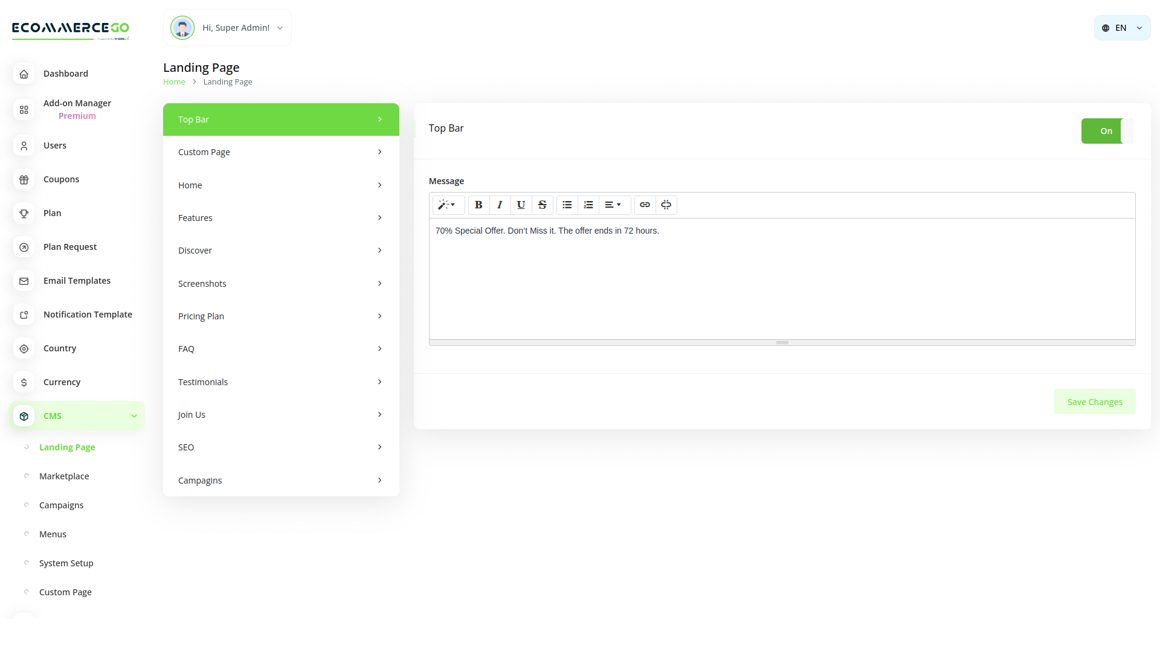This screenshot has height=652, width=1160.
Task: Open the EN language selector
Action: (x=1121, y=27)
